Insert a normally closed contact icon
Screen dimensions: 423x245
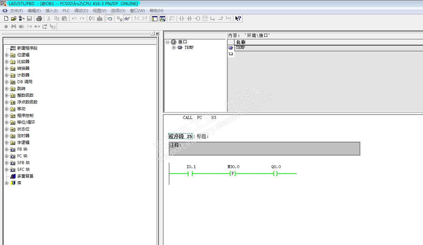click(x=190, y=19)
